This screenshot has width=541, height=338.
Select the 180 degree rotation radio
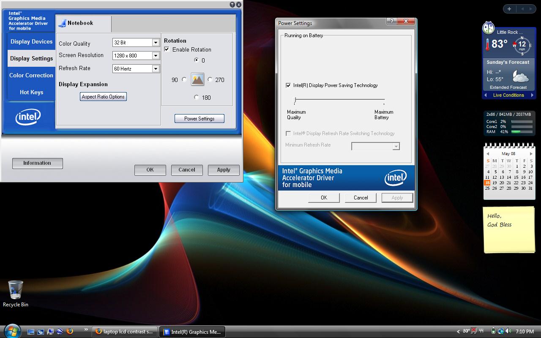click(197, 97)
